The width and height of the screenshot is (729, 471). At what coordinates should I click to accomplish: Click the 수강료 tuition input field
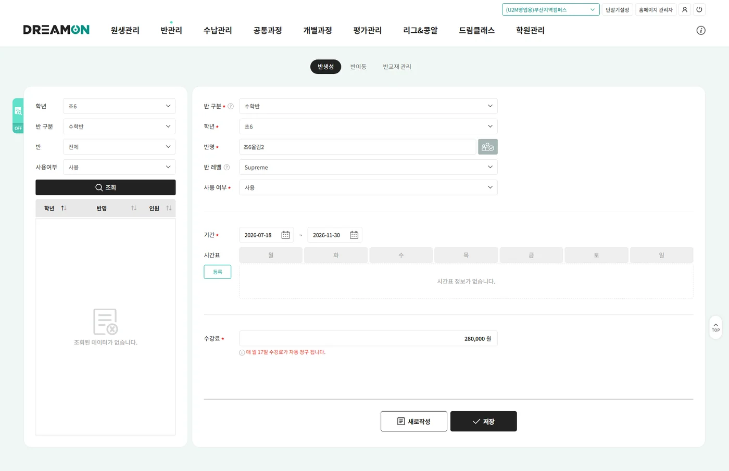(368, 338)
